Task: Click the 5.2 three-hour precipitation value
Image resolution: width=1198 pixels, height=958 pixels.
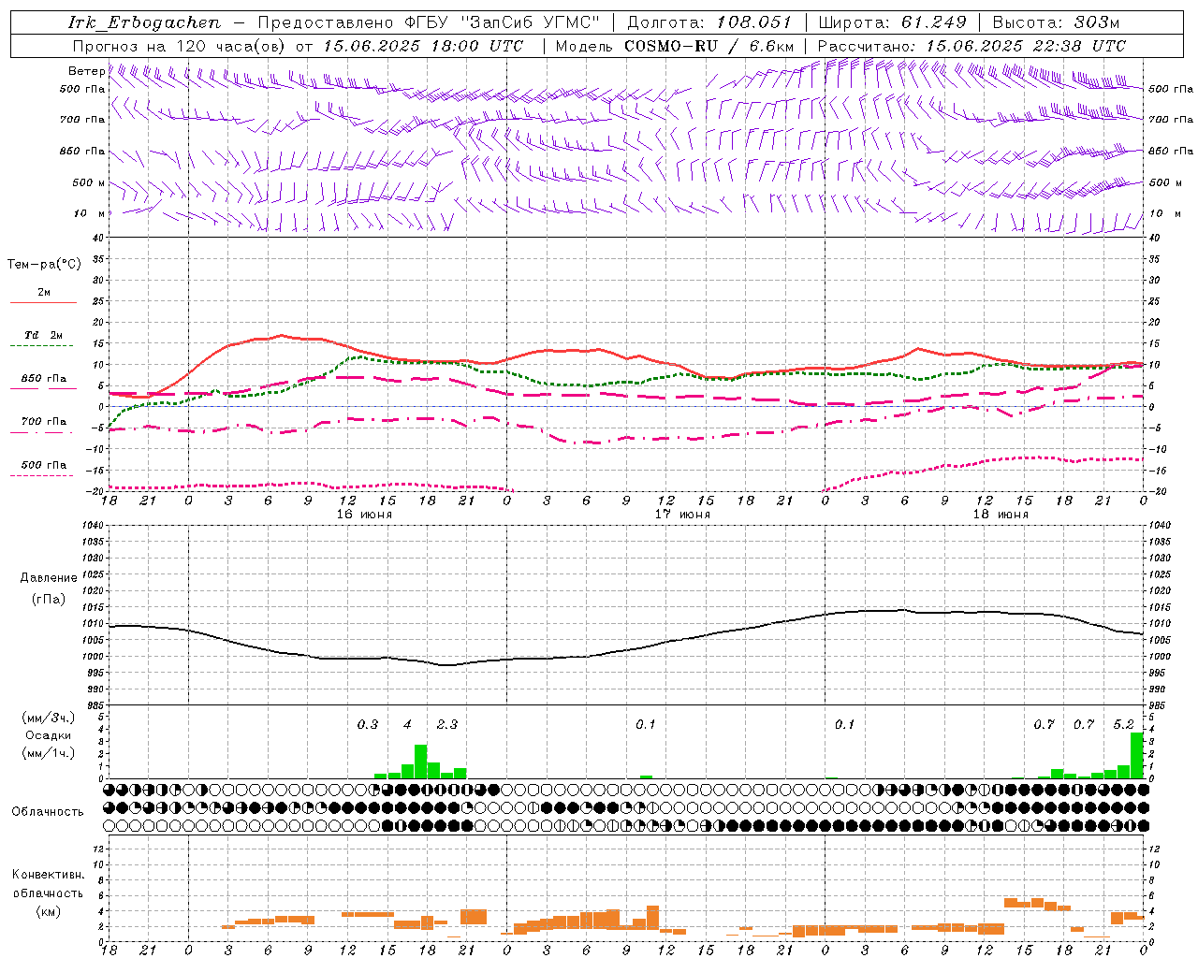Action: [1124, 724]
